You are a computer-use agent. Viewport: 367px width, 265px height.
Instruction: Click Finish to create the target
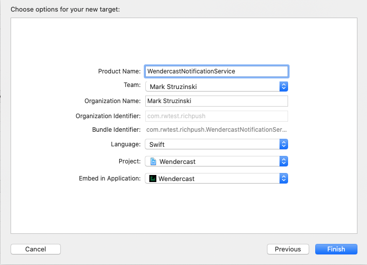[x=336, y=249]
